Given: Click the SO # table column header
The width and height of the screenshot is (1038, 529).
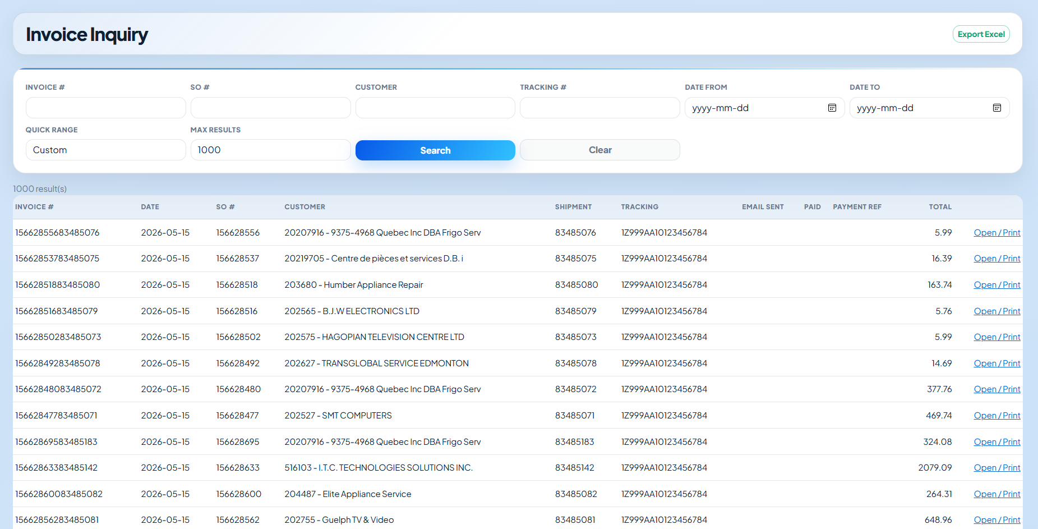Looking at the screenshot, I should (225, 207).
